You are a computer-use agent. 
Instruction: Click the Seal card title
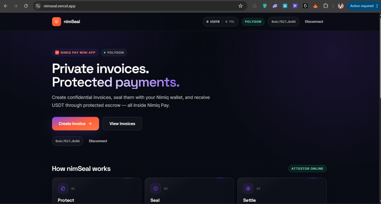[155, 200]
